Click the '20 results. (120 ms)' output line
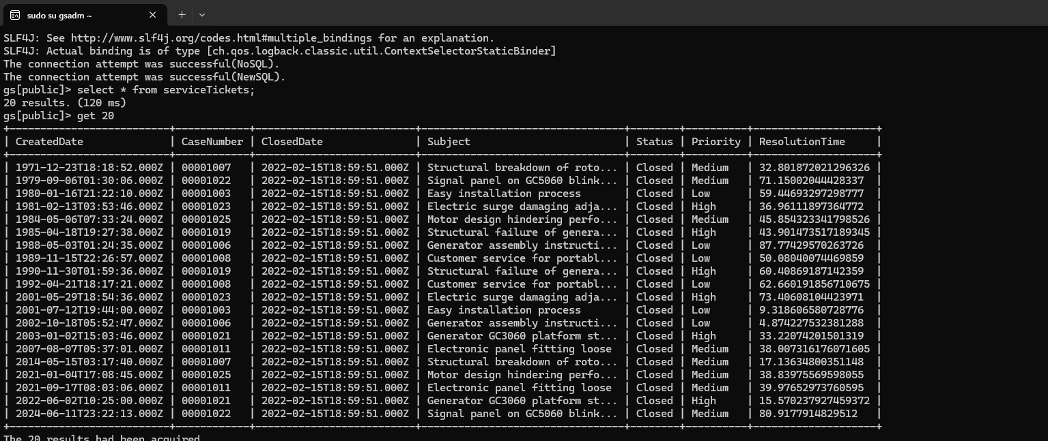This screenshot has height=441, width=1048. click(x=65, y=103)
